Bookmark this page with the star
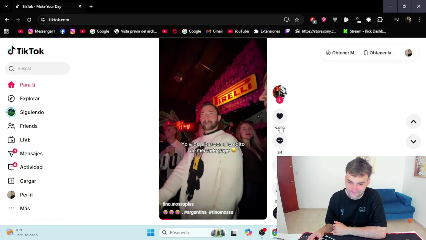426x240 pixels. 297,20
